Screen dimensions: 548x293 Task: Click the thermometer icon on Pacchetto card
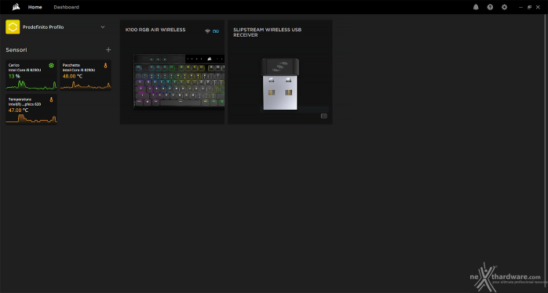point(105,65)
